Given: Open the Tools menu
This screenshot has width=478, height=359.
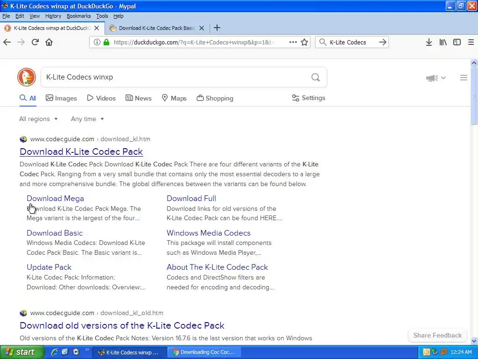Looking at the screenshot, I should [102, 16].
